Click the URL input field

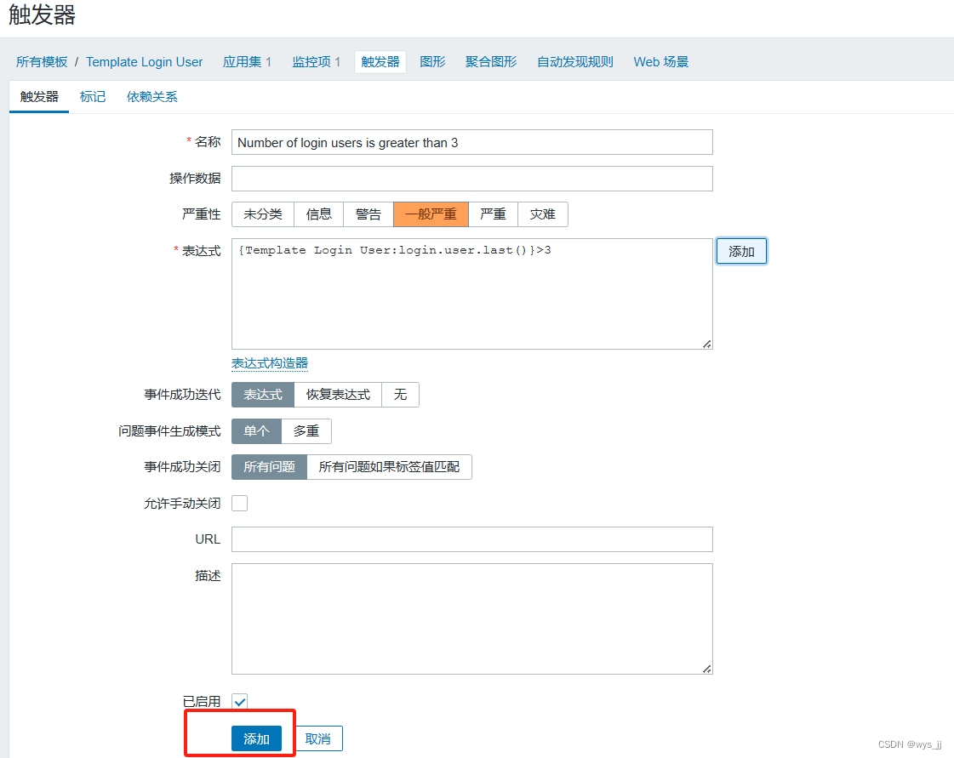click(x=472, y=539)
